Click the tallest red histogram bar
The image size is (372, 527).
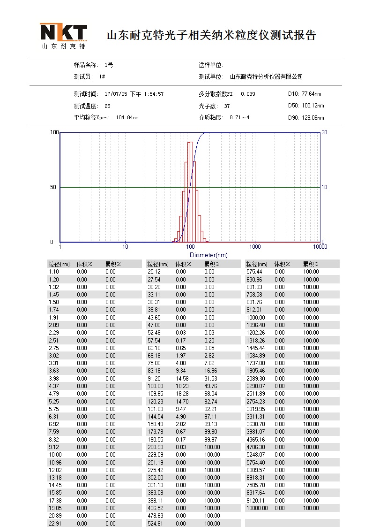(x=190, y=188)
